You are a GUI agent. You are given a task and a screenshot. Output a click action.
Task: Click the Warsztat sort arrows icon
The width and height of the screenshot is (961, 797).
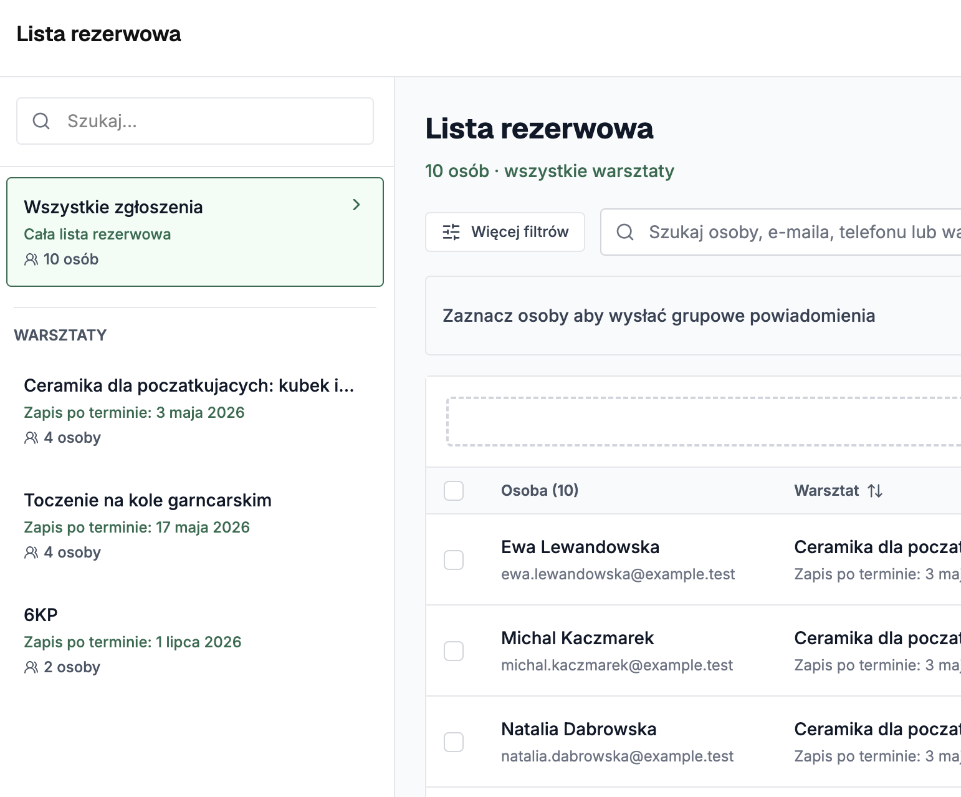click(875, 491)
